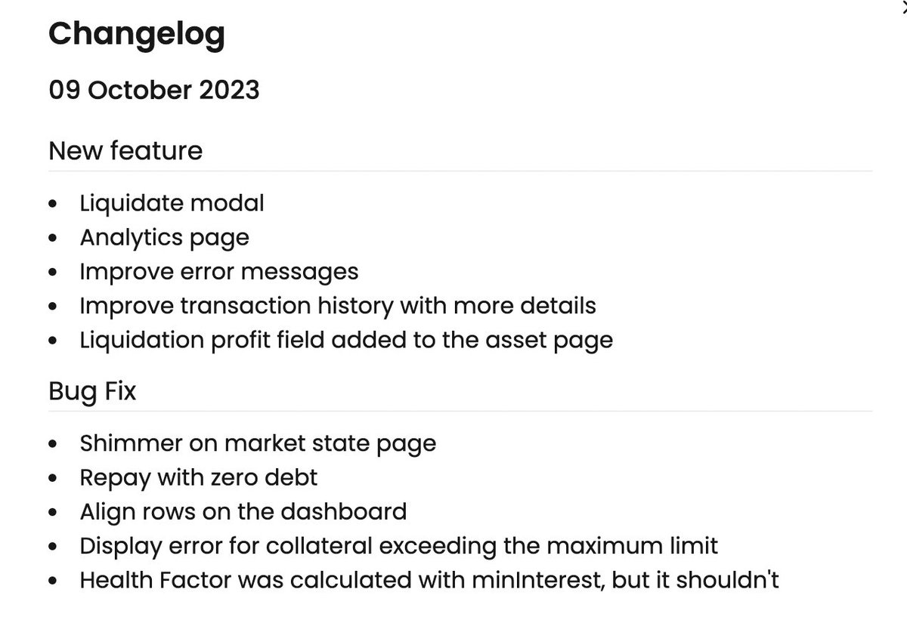
Task: Select Repay with zero debt entry
Action: click(x=199, y=478)
